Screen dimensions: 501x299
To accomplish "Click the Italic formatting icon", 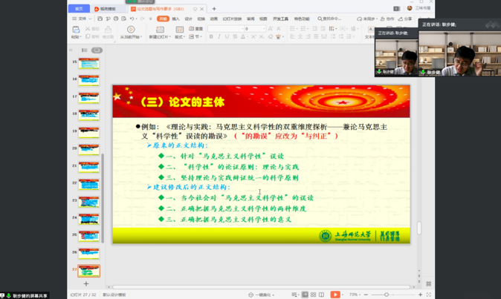I will click(219, 36).
